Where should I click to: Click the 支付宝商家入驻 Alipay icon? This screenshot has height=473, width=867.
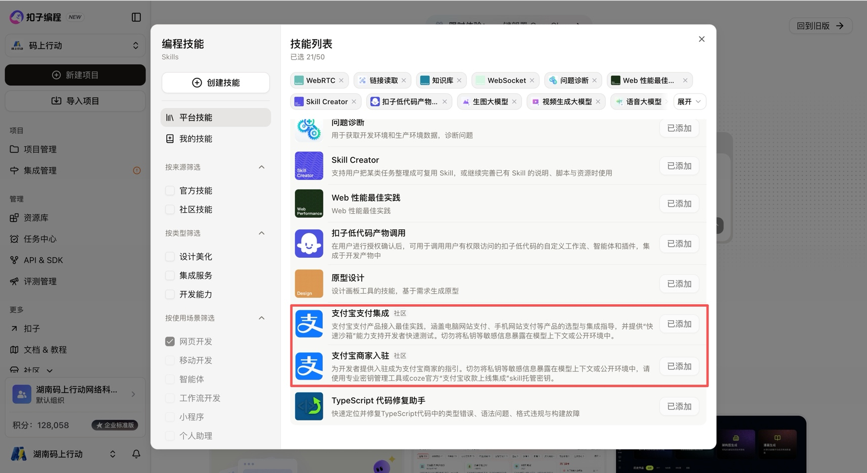tap(309, 366)
